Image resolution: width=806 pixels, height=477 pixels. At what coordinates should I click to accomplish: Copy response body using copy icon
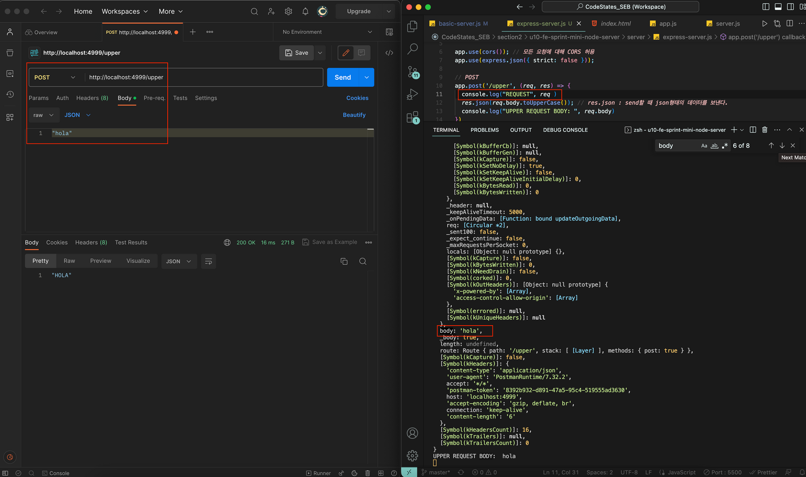pos(344,261)
